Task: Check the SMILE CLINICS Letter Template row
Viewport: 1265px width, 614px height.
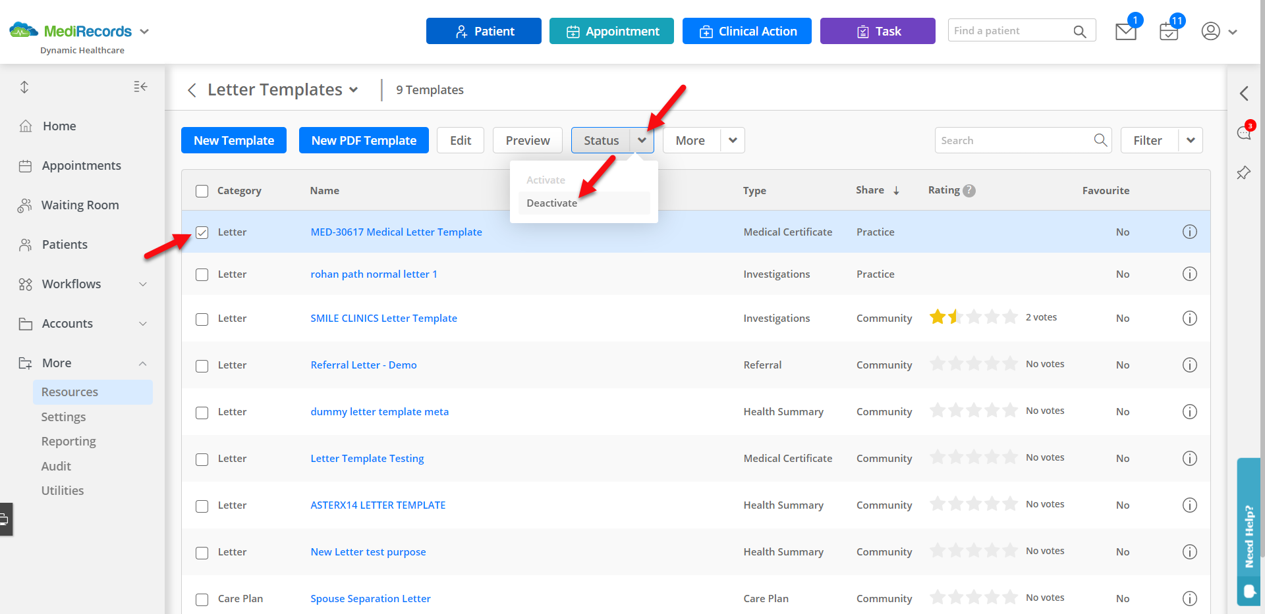Action: [202, 319]
